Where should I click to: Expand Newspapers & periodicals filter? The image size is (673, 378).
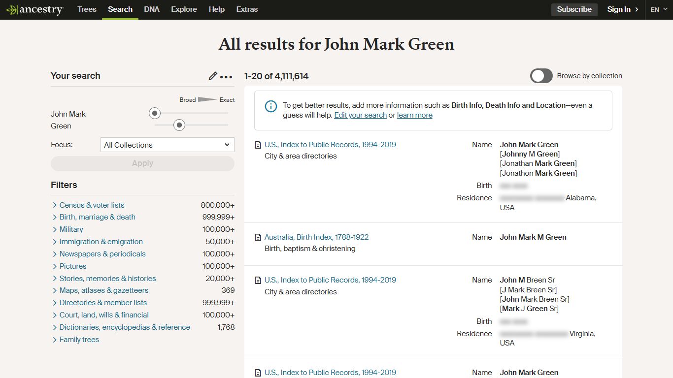(99, 254)
